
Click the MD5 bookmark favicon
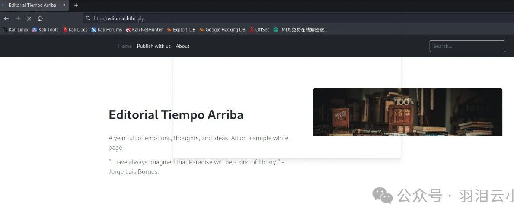[276, 29]
